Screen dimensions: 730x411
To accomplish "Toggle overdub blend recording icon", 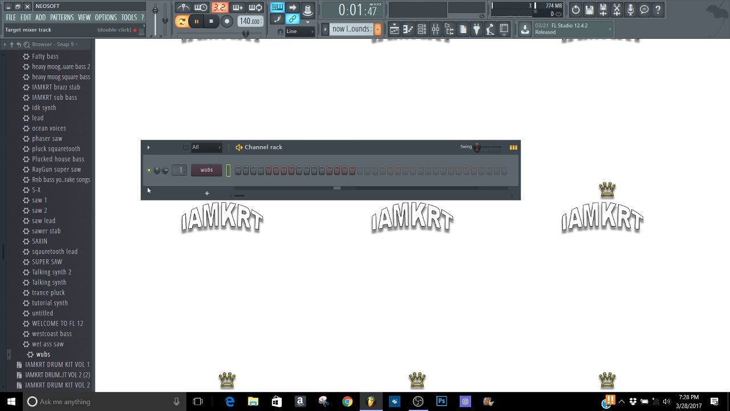I will click(x=237, y=7).
